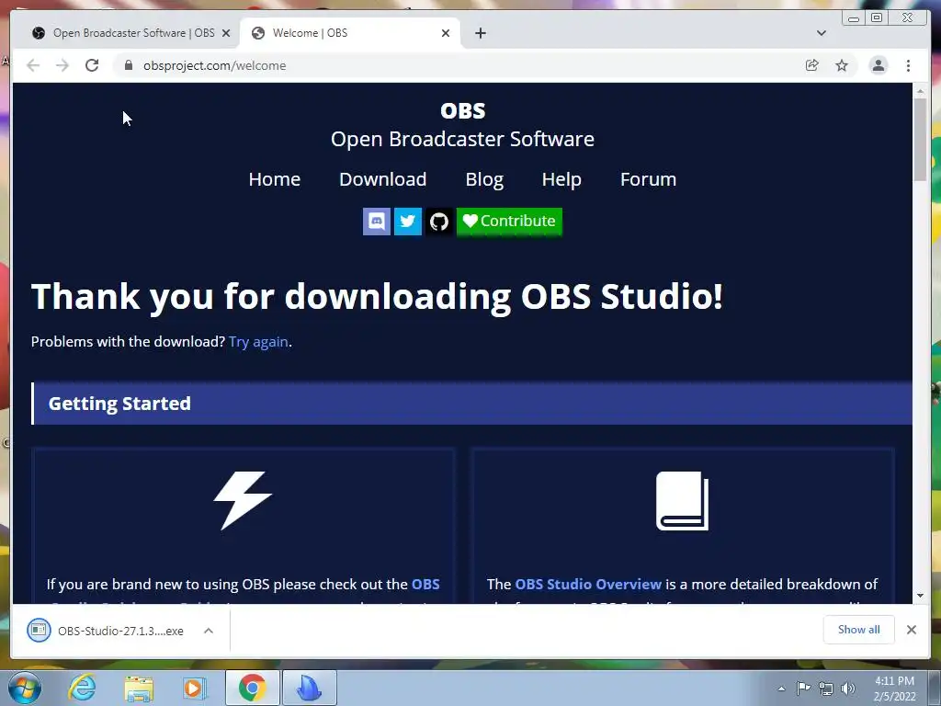The width and height of the screenshot is (941, 706).
Task: Show hidden tray icons arrow
Action: (781, 689)
